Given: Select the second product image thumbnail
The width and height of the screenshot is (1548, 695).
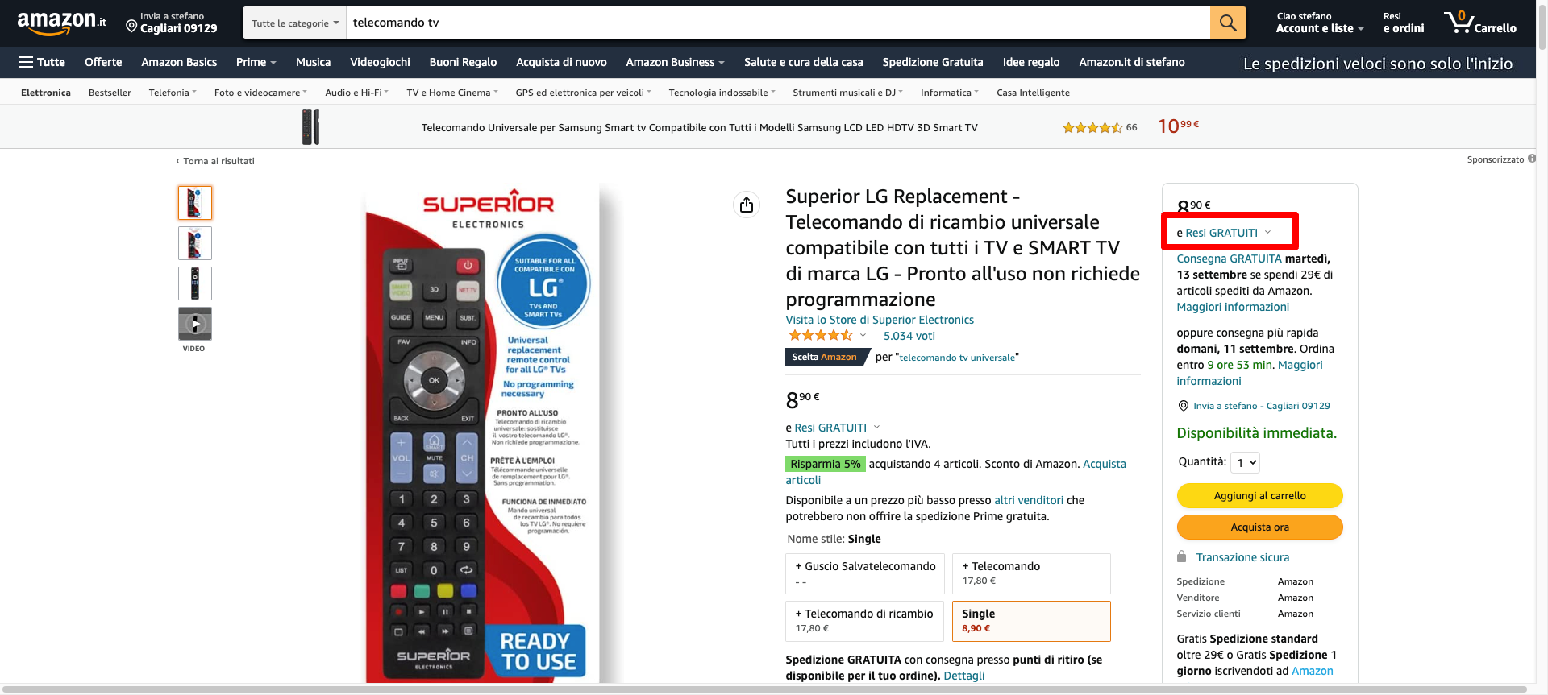Looking at the screenshot, I should [195, 243].
